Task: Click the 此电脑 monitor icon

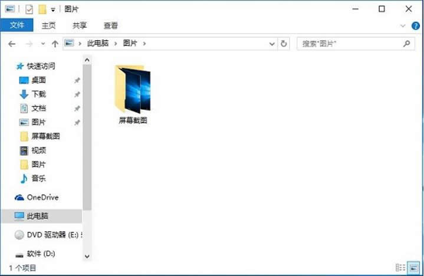Action: point(19,216)
